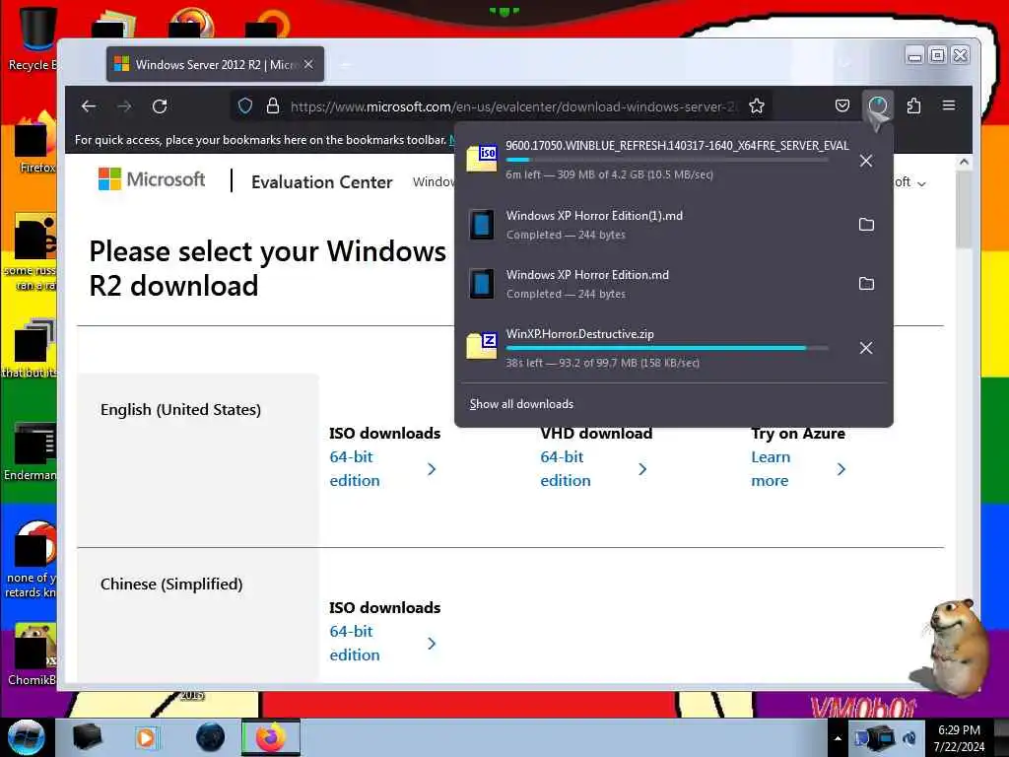Click the Microsoft logo

tap(152, 179)
